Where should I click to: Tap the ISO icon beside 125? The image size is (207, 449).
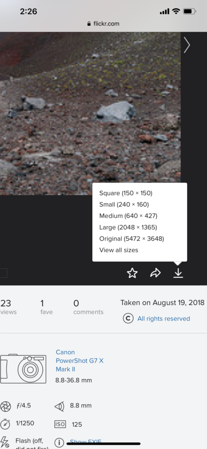click(60, 424)
